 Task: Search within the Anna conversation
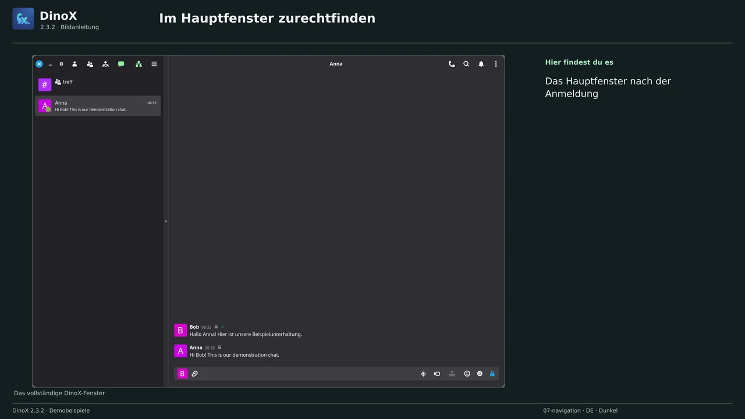[466, 64]
